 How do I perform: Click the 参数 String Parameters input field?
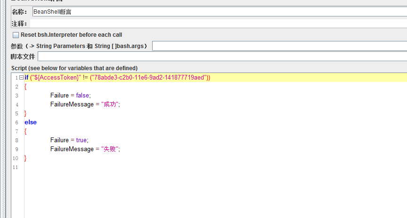tap(279, 46)
